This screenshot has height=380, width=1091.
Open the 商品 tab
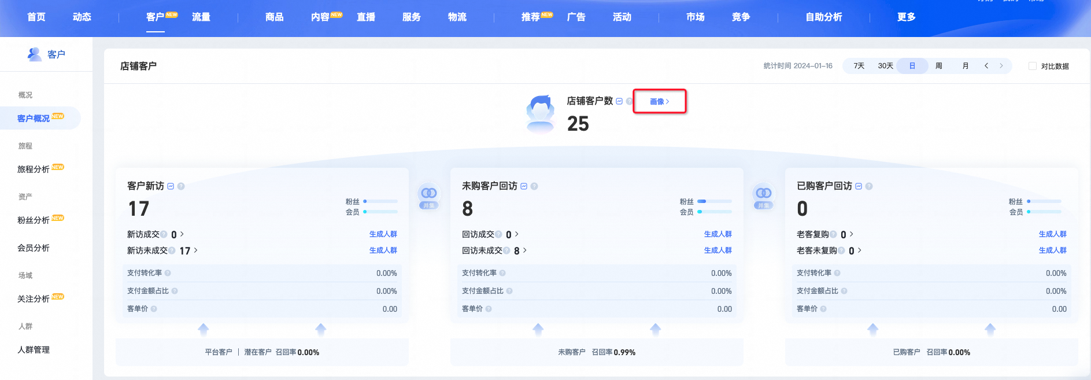coord(275,17)
